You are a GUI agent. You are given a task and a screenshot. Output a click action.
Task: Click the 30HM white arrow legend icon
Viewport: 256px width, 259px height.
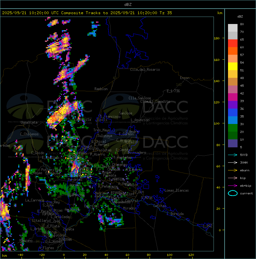click(x=233, y=163)
